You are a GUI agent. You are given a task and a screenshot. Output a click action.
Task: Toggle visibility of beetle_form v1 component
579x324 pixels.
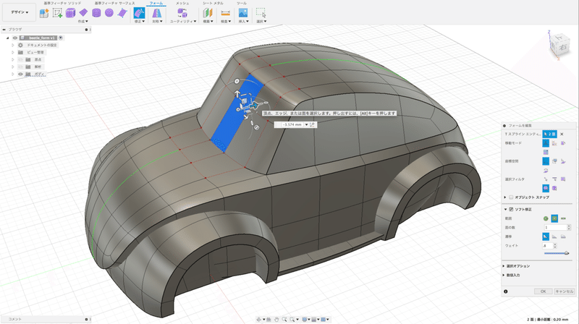click(x=14, y=37)
